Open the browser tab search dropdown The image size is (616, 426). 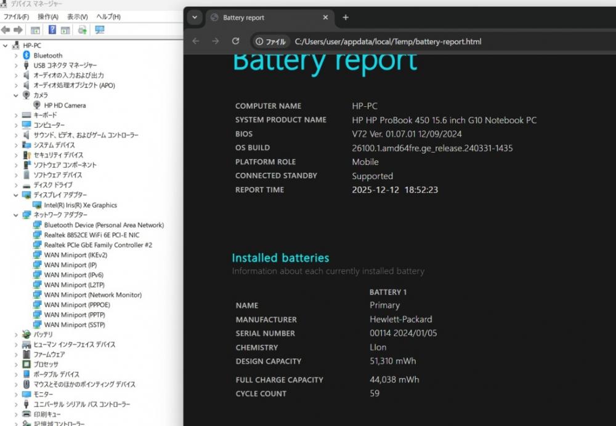tap(195, 17)
